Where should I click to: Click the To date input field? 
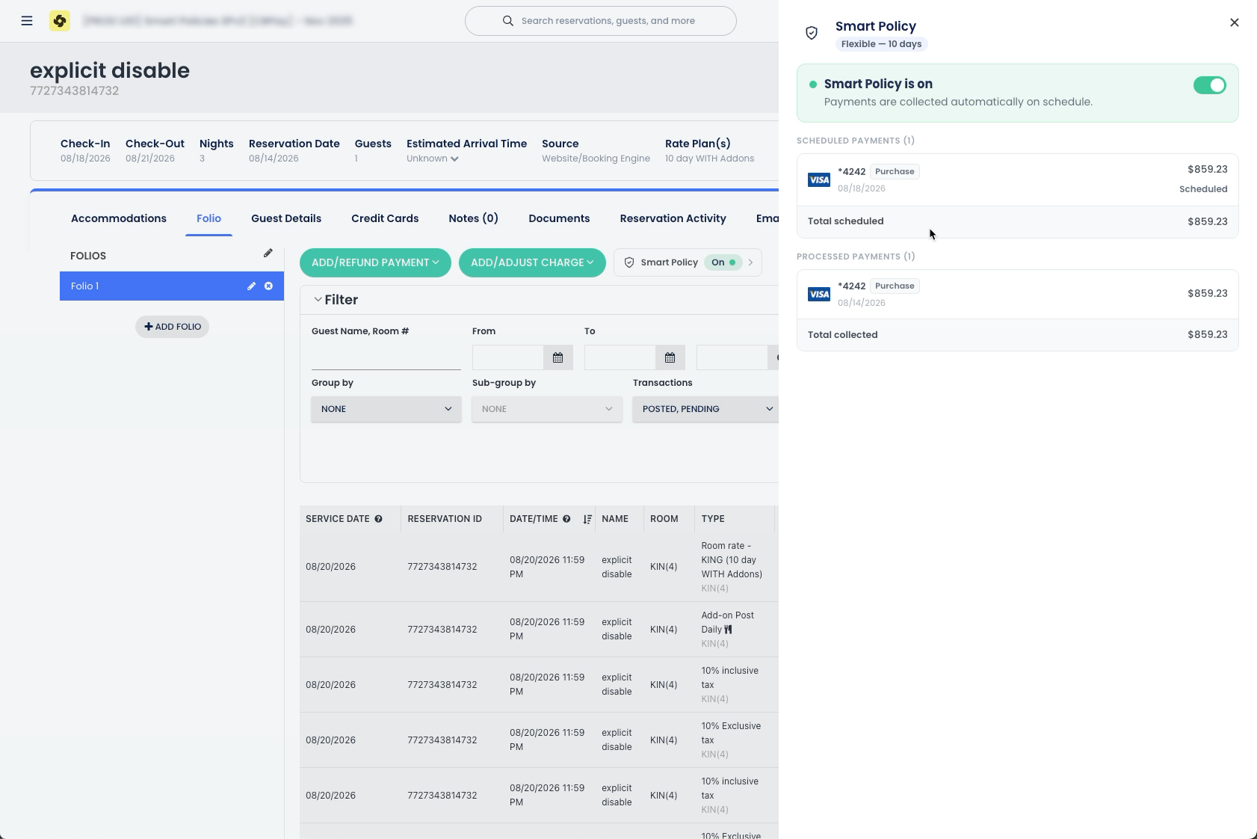pos(620,358)
